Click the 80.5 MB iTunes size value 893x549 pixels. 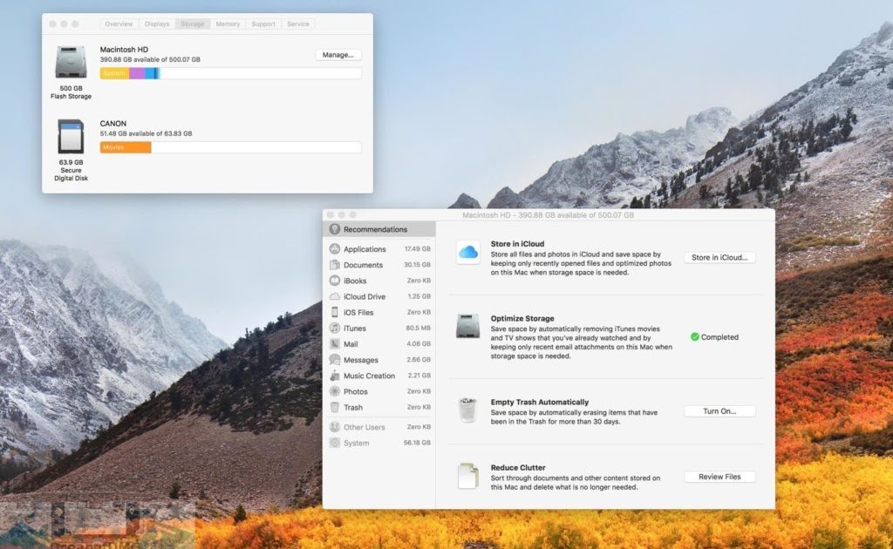[418, 329]
